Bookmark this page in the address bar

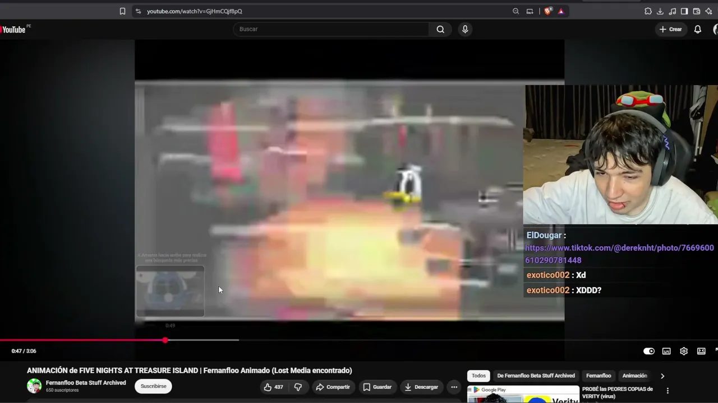pos(122,11)
